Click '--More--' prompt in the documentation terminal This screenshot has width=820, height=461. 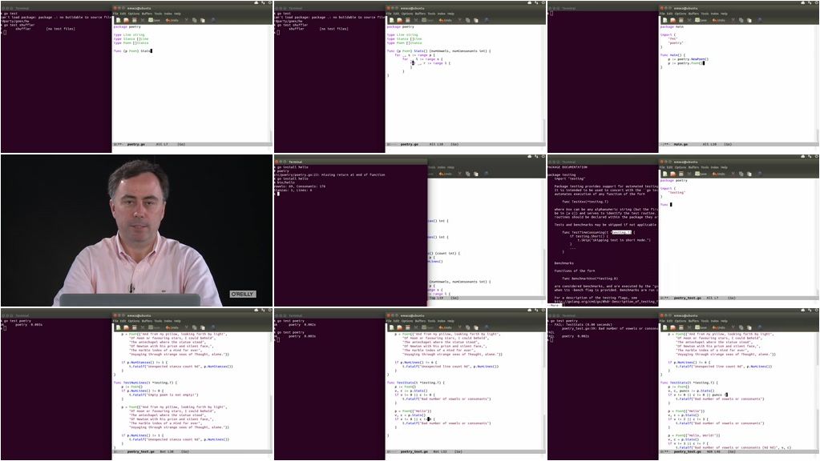[553, 306]
